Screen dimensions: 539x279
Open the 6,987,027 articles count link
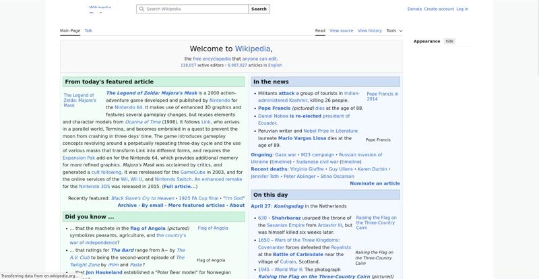point(237,65)
